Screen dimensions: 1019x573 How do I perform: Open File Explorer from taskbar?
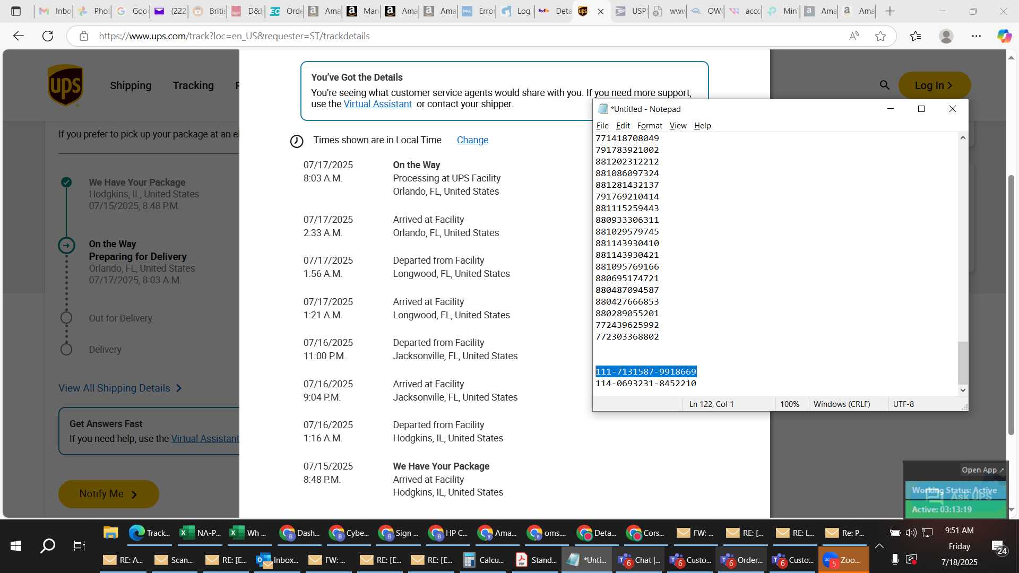[x=110, y=533]
